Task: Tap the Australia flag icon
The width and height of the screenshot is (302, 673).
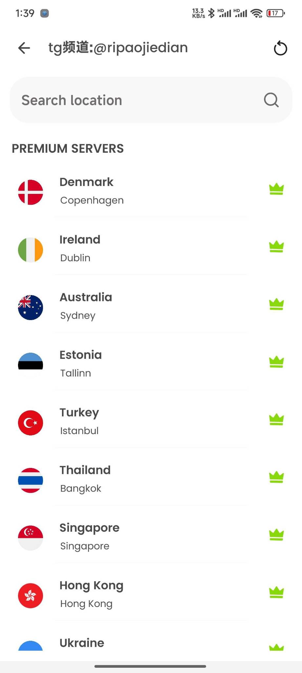Action: [x=30, y=307]
